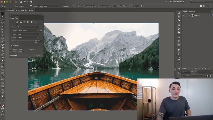
Task: Toggle Layer 1 visibility eye
Action: [x=183, y=16]
